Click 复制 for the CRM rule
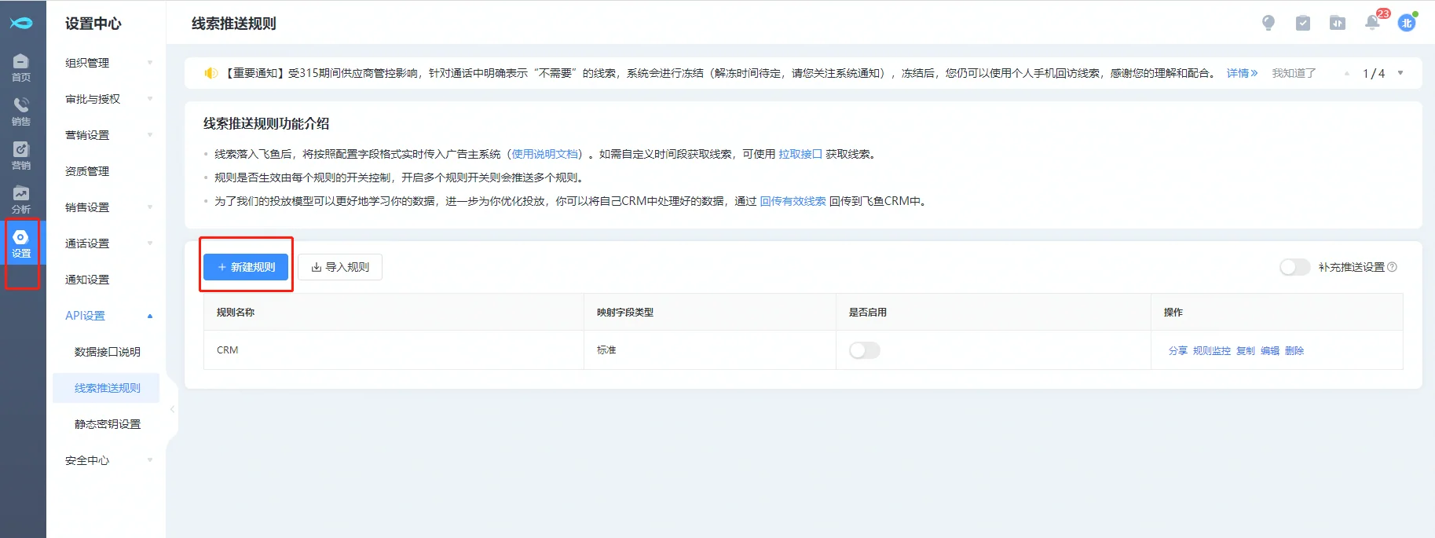 point(1246,351)
